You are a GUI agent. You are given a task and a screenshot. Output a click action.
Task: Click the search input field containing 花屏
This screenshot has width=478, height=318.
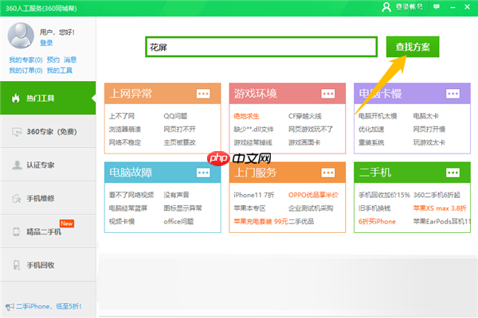coord(261,47)
